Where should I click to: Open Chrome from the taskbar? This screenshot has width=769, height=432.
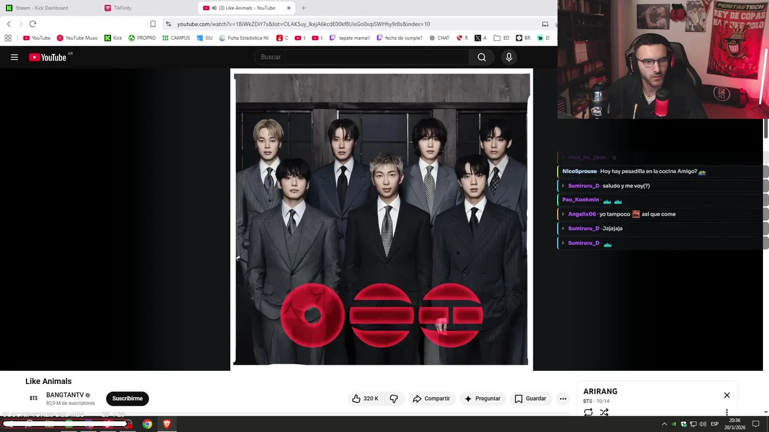(x=147, y=424)
